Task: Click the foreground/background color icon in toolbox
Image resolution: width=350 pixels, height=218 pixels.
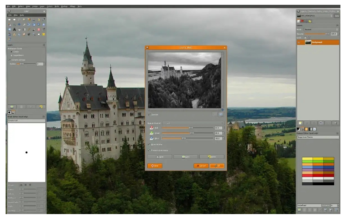Action: (298, 129)
